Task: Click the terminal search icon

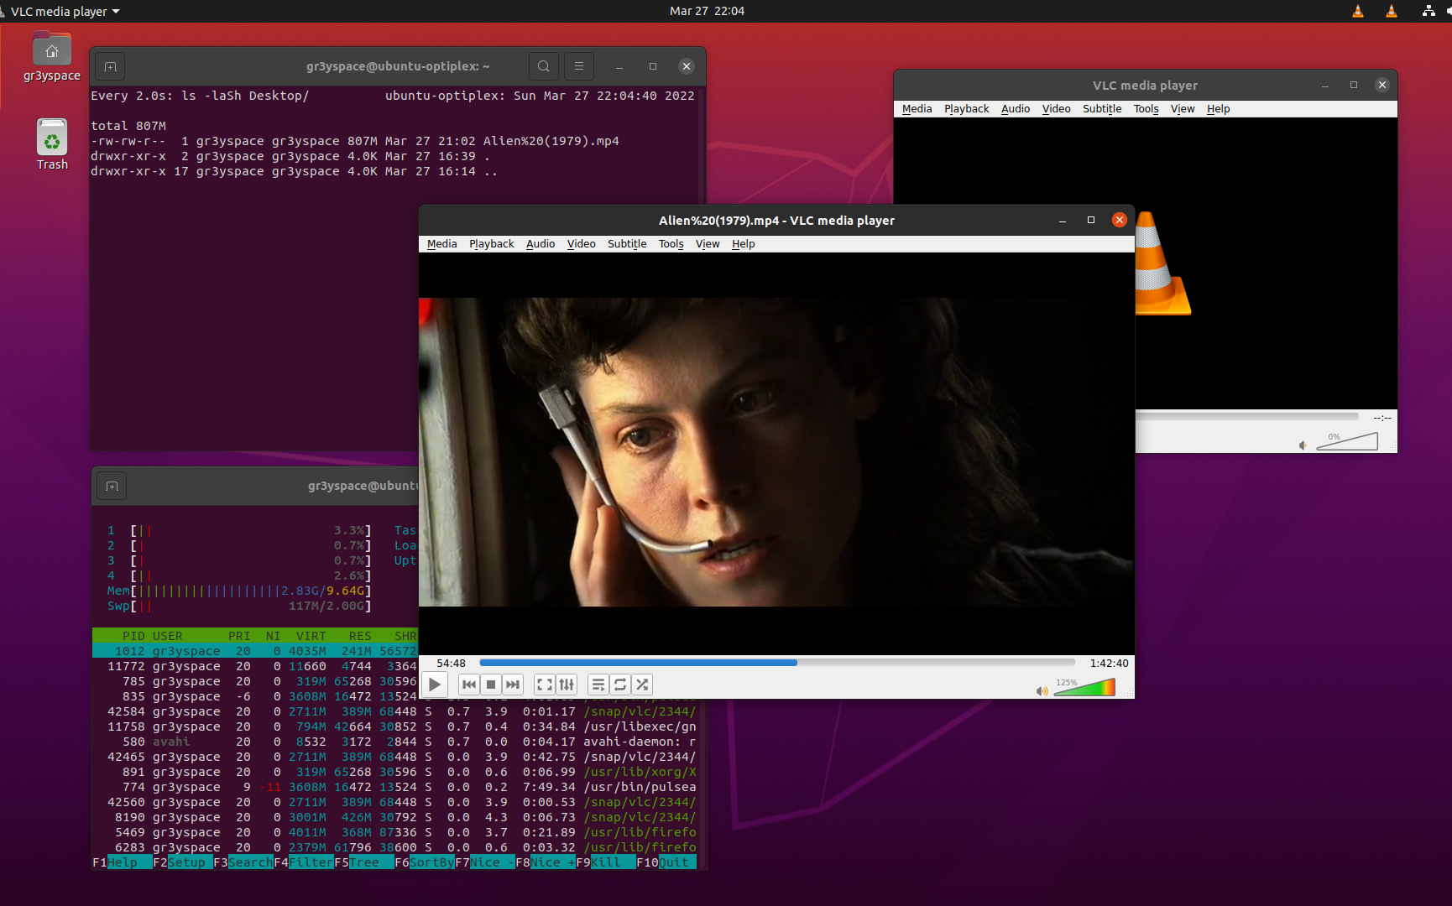Action: (544, 66)
